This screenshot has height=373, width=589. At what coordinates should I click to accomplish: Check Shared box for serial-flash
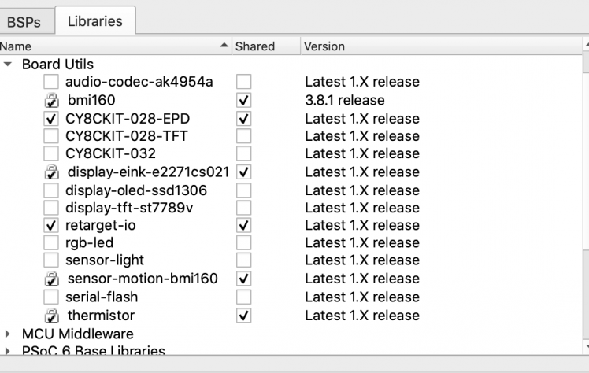[244, 297]
